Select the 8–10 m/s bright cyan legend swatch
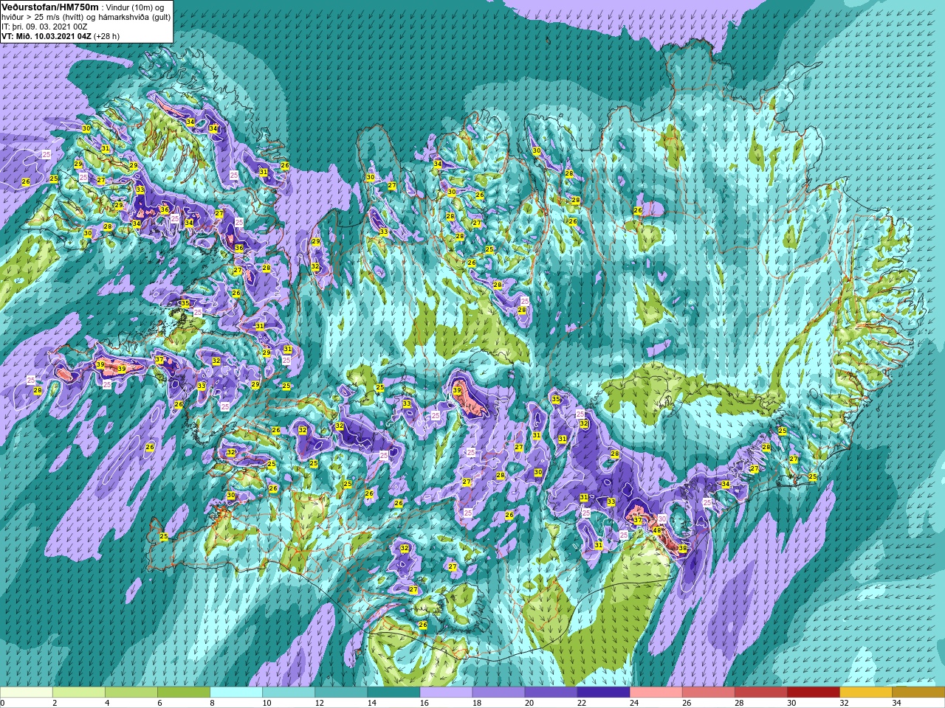945x708 pixels. tap(236, 693)
